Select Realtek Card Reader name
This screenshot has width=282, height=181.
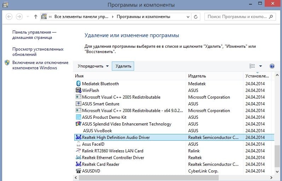[100, 164]
